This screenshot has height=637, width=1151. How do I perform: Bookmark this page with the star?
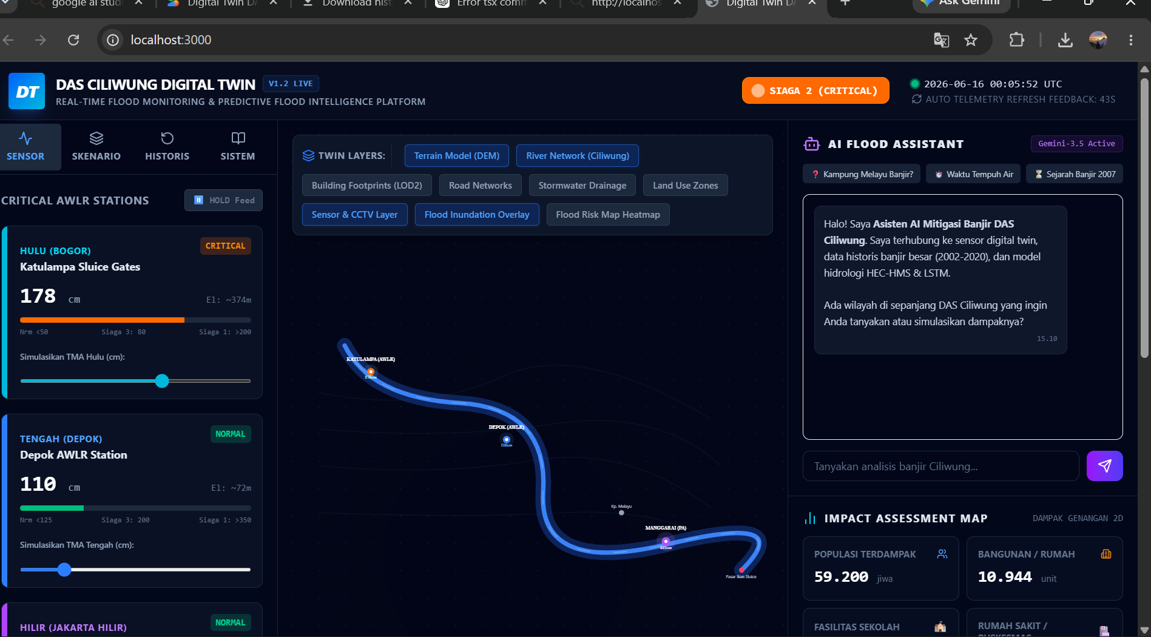point(971,40)
